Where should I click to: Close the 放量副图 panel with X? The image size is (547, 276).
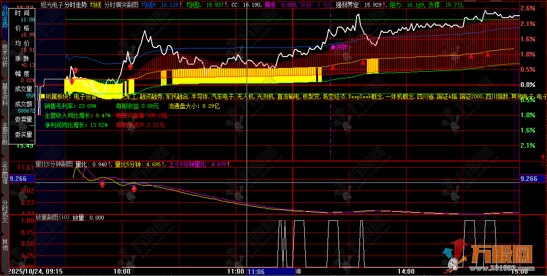click(x=543, y=218)
